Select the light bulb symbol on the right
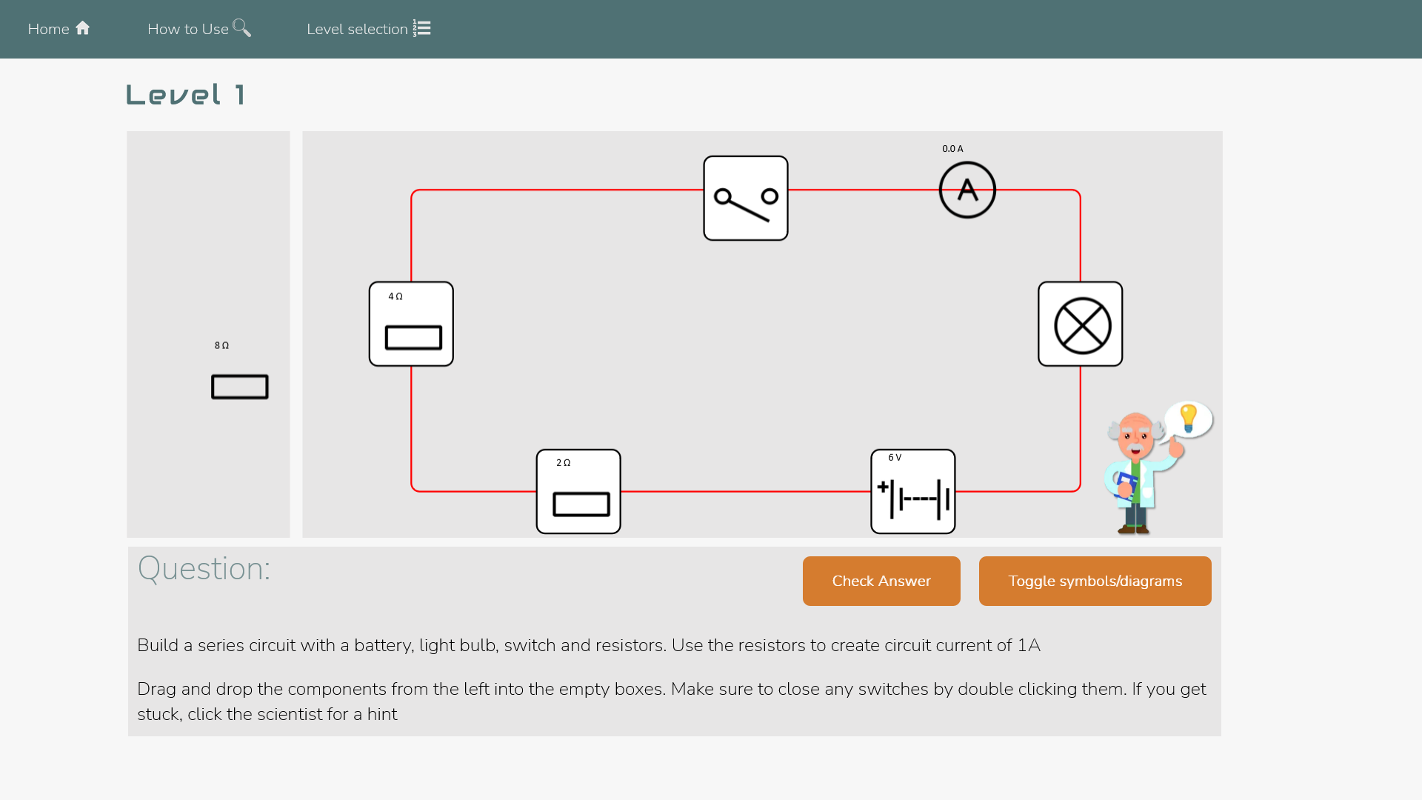 1080,324
